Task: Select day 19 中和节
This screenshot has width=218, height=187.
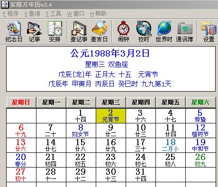Action: pyautogui.click(x=200, y=145)
